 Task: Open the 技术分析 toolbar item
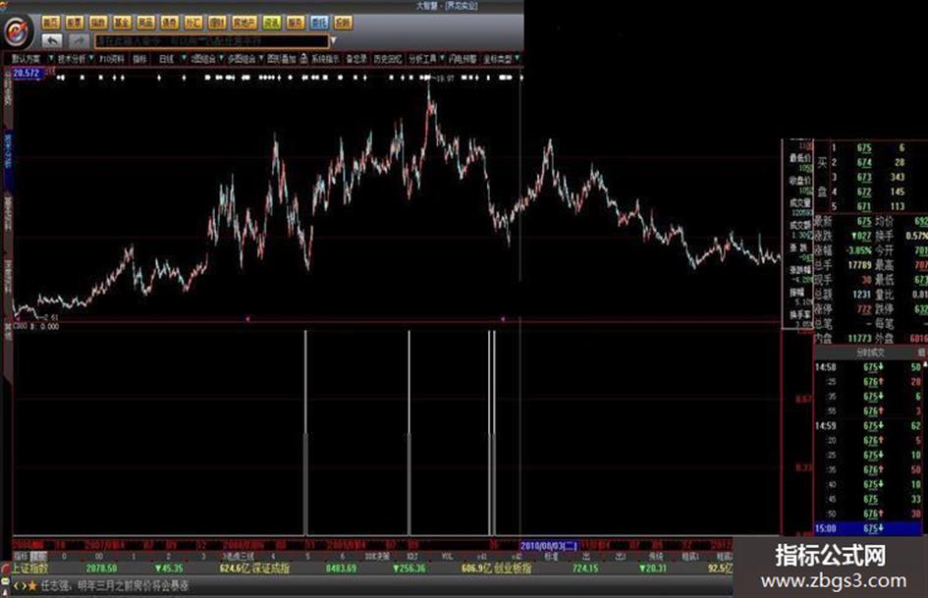[72, 59]
